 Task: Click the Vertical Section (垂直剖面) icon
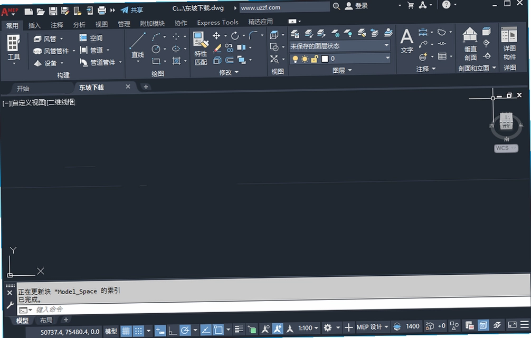click(470, 44)
